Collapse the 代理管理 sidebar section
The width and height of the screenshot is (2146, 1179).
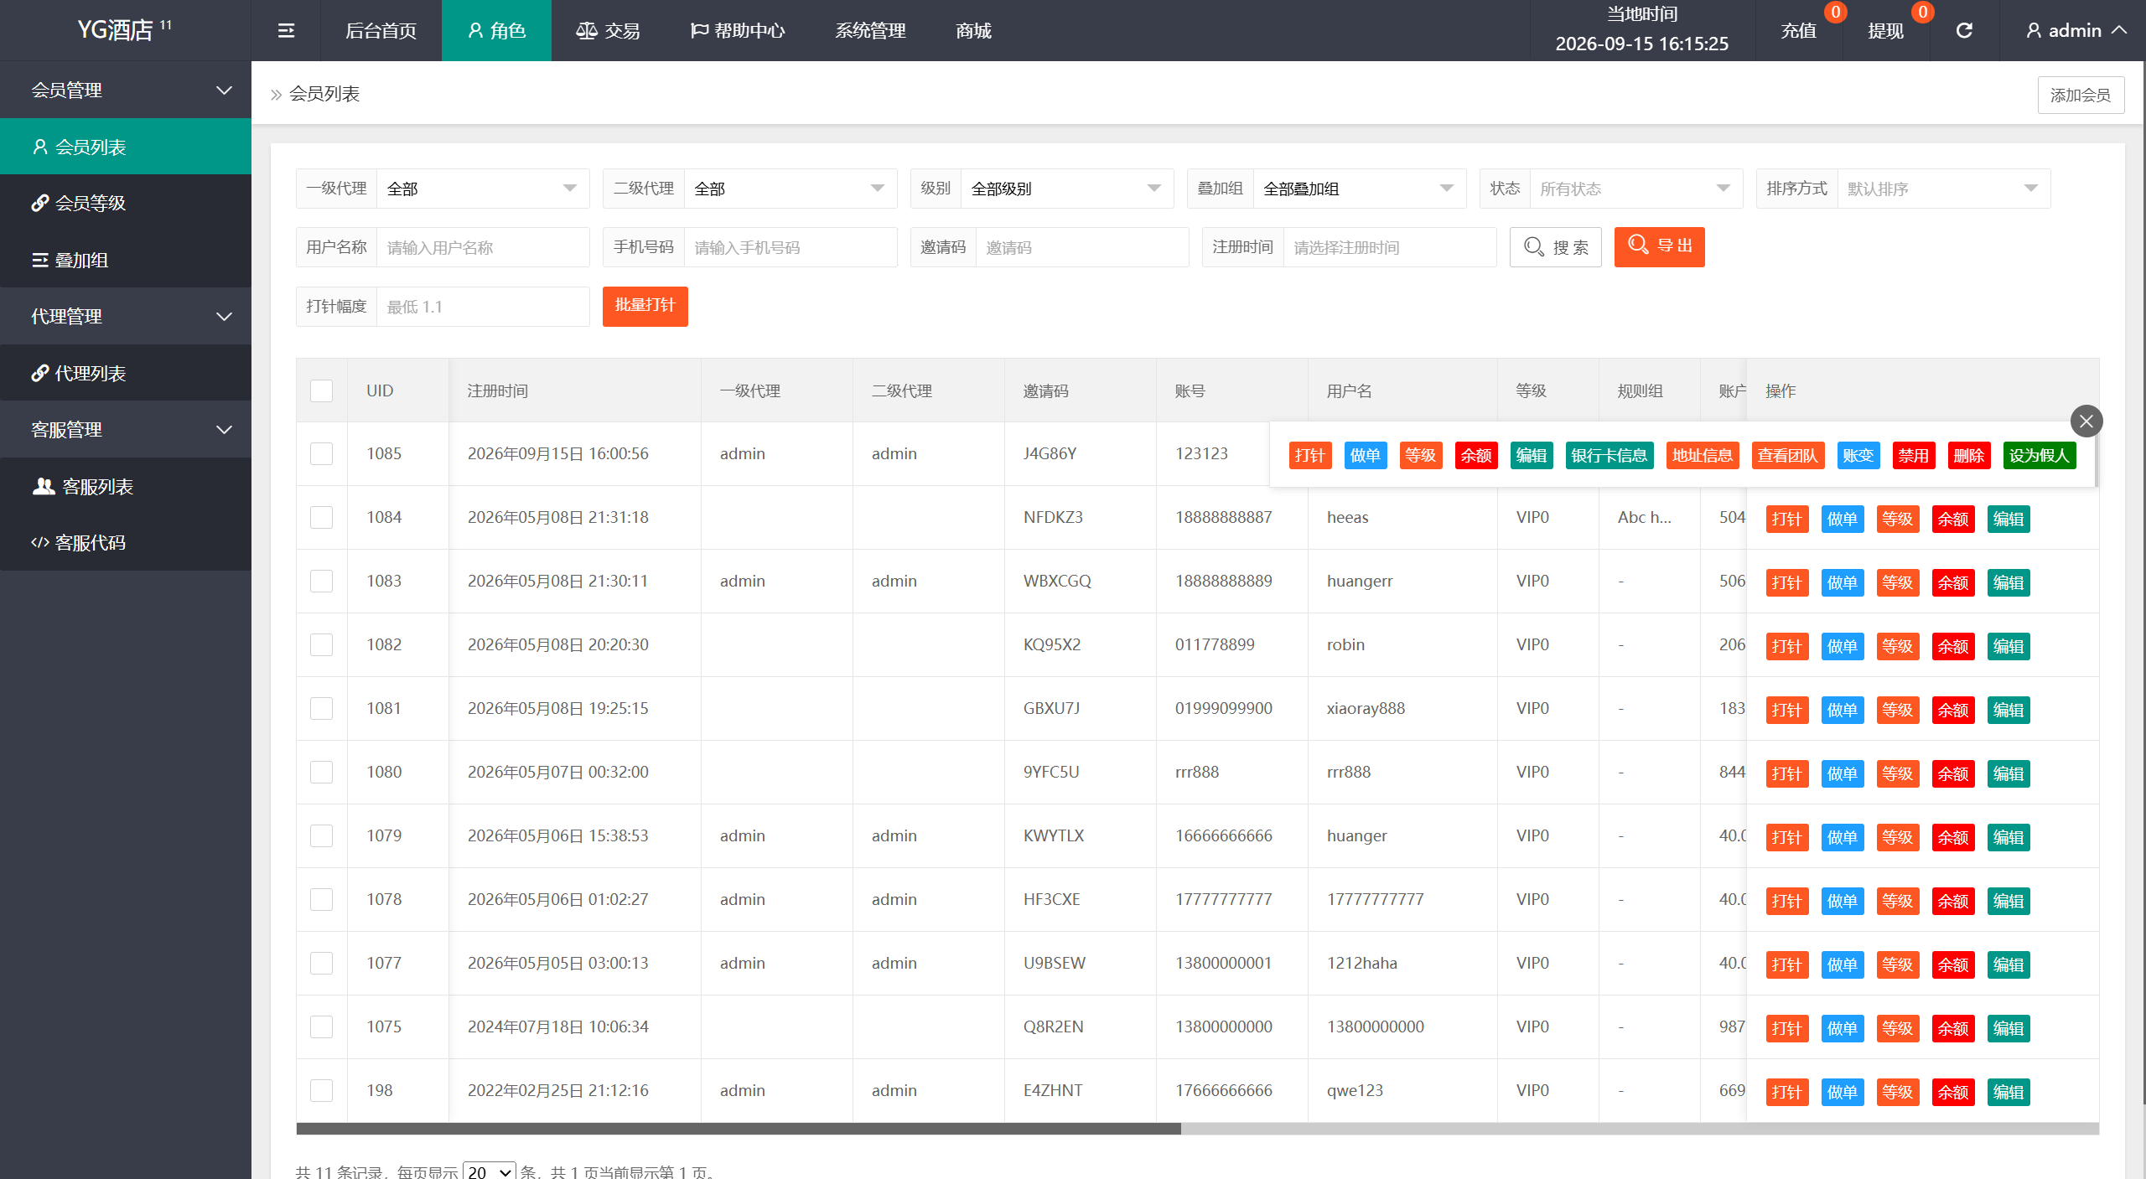pyautogui.click(x=126, y=317)
